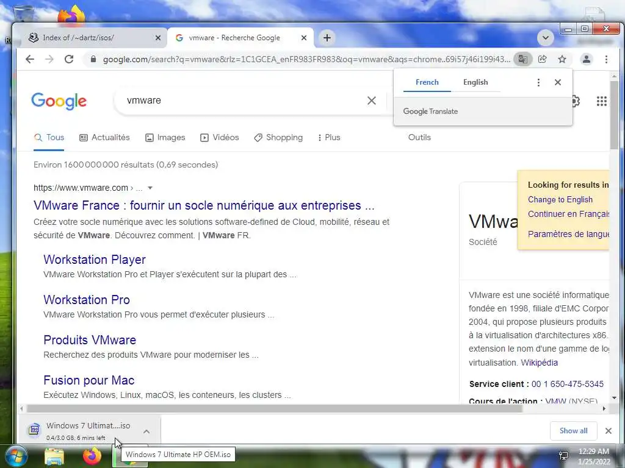Launch Firefox from the taskbar
This screenshot has width=625, height=468.
(92, 456)
